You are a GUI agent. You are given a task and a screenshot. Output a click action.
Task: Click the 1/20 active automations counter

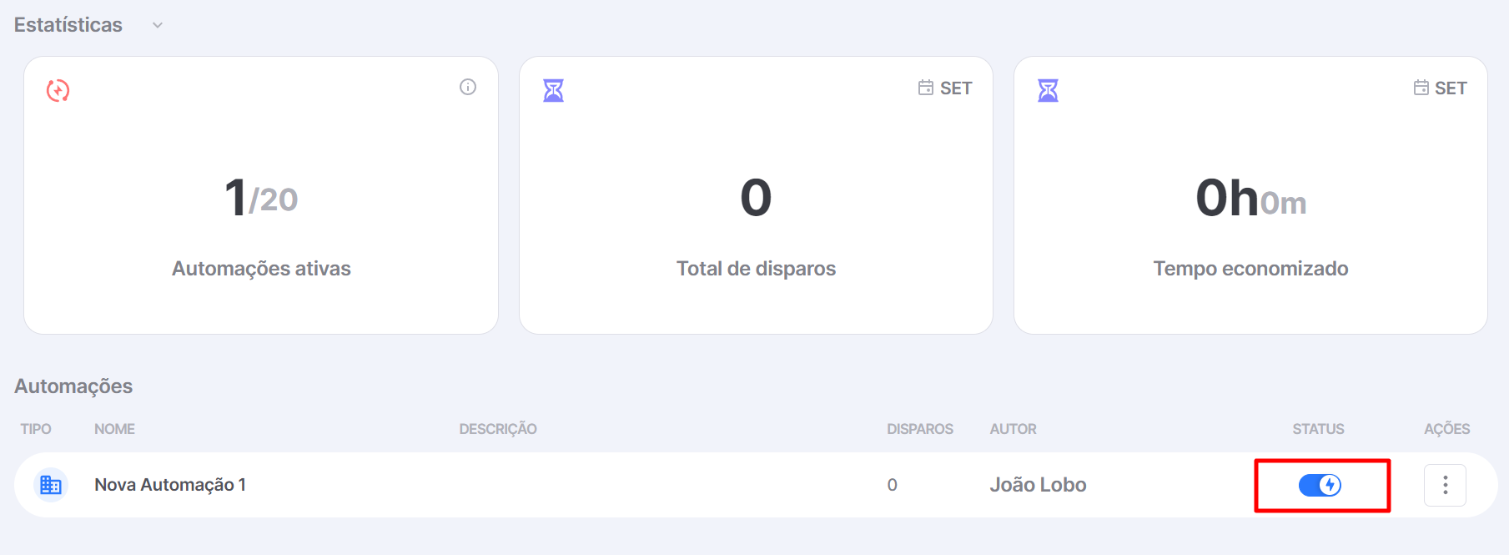(x=261, y=199)
